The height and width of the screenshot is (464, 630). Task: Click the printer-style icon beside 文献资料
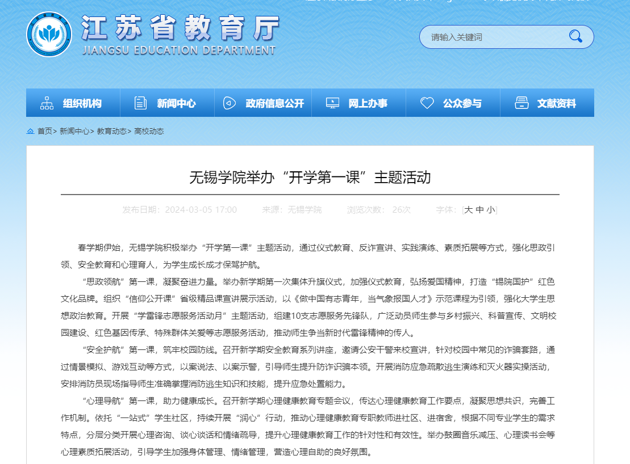pyautogui.click(x=521, y=103)
